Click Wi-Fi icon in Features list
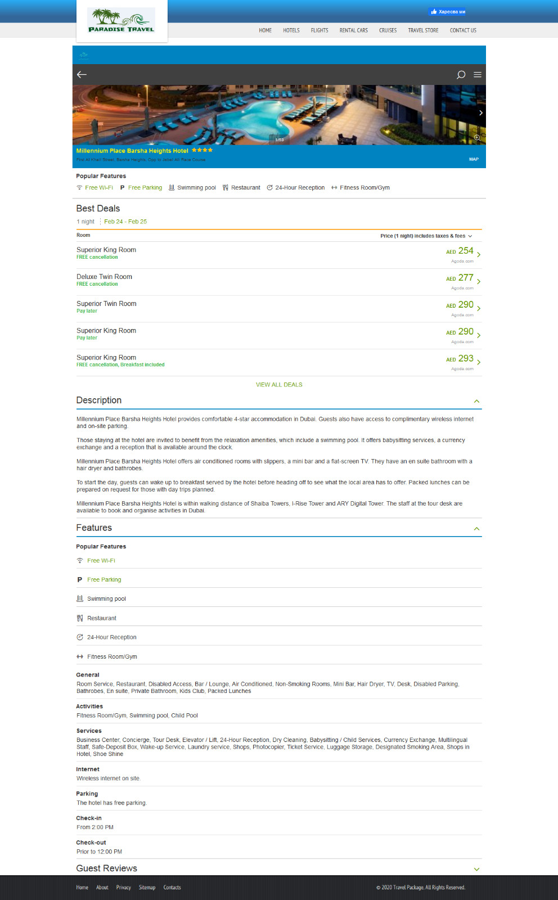The width and height of the screenshot is (558, 900). tap(80, 561)
